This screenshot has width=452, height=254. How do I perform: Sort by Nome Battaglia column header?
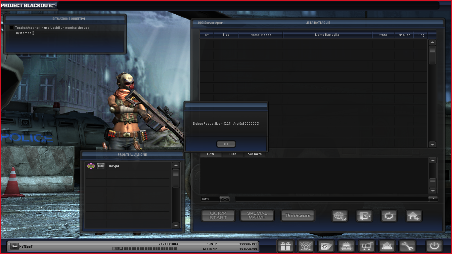click(x=327, y=35)
